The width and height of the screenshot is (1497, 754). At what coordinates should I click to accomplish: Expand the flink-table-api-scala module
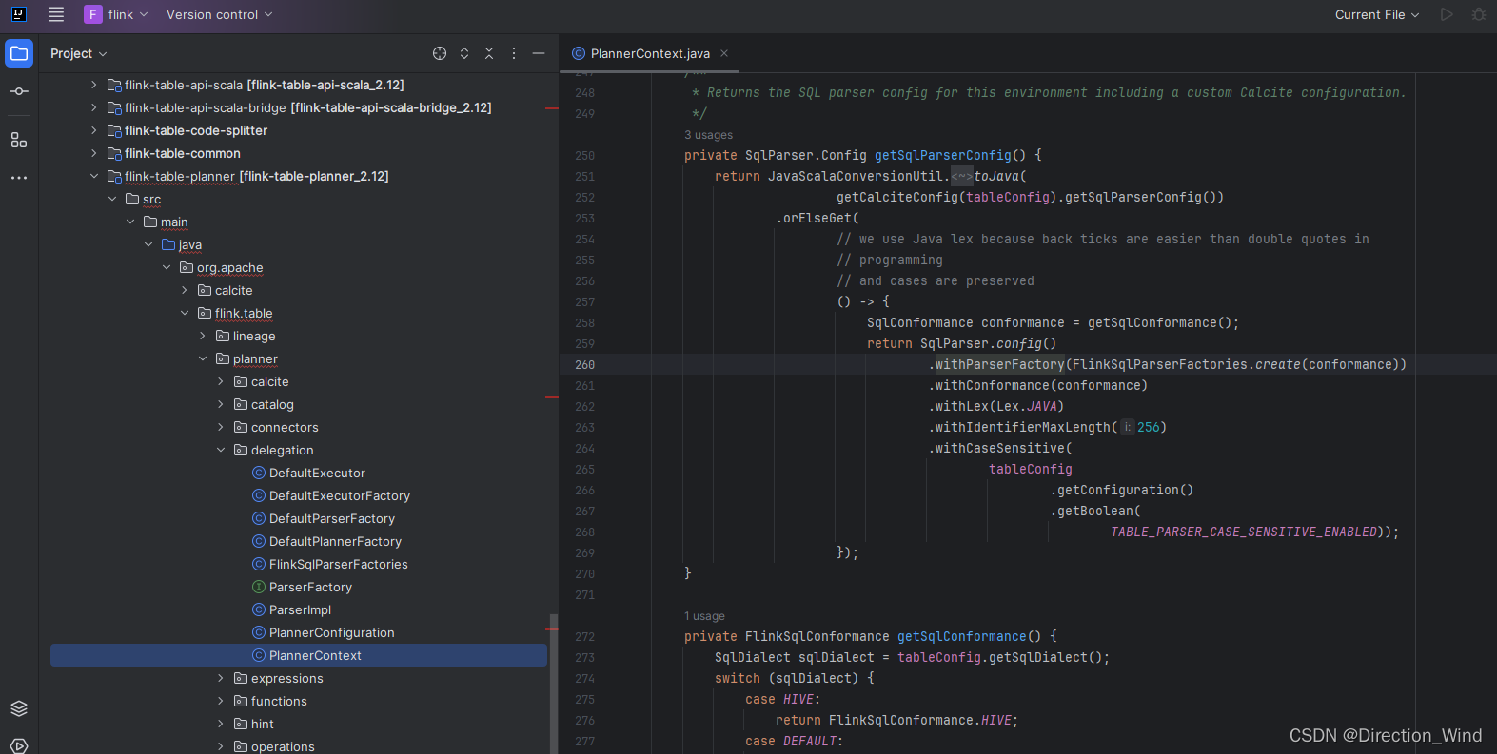[x=93, y=85]
